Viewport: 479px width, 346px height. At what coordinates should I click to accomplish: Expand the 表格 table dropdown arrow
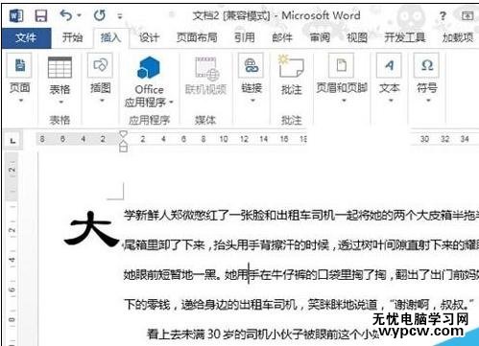(60, 102)
